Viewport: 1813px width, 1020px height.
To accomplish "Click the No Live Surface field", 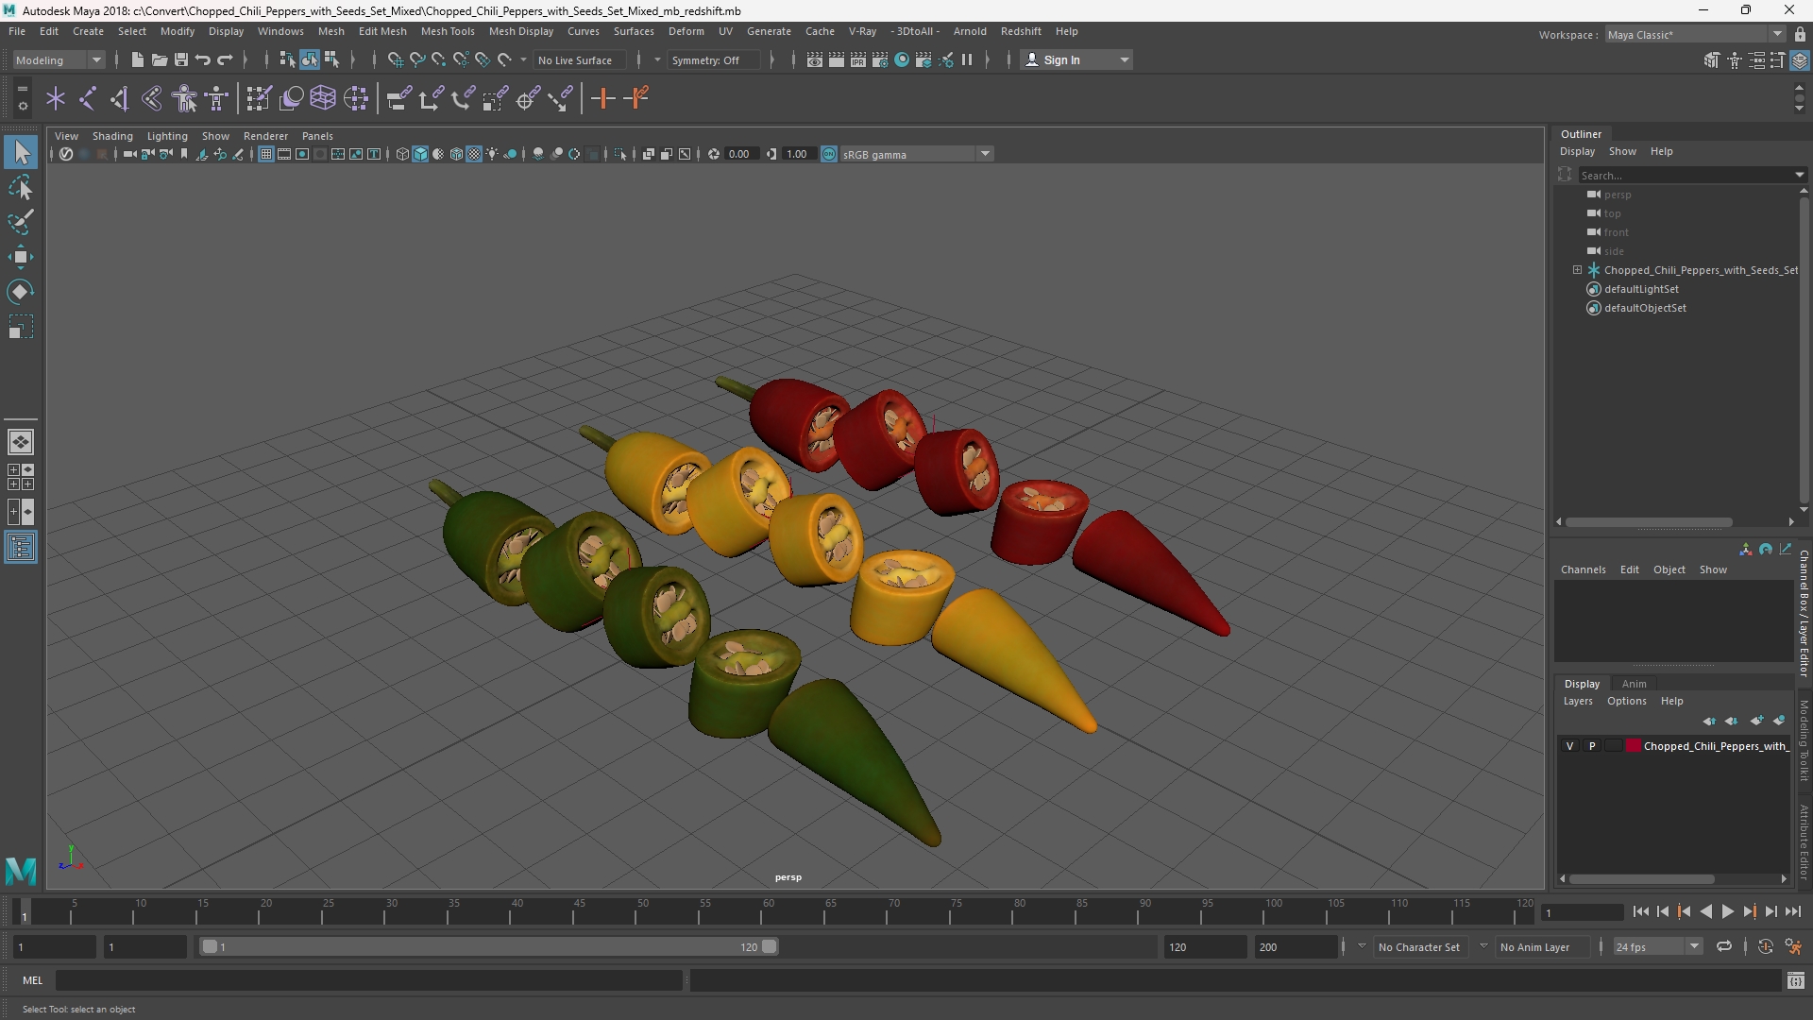I will (x=581, y=59).
